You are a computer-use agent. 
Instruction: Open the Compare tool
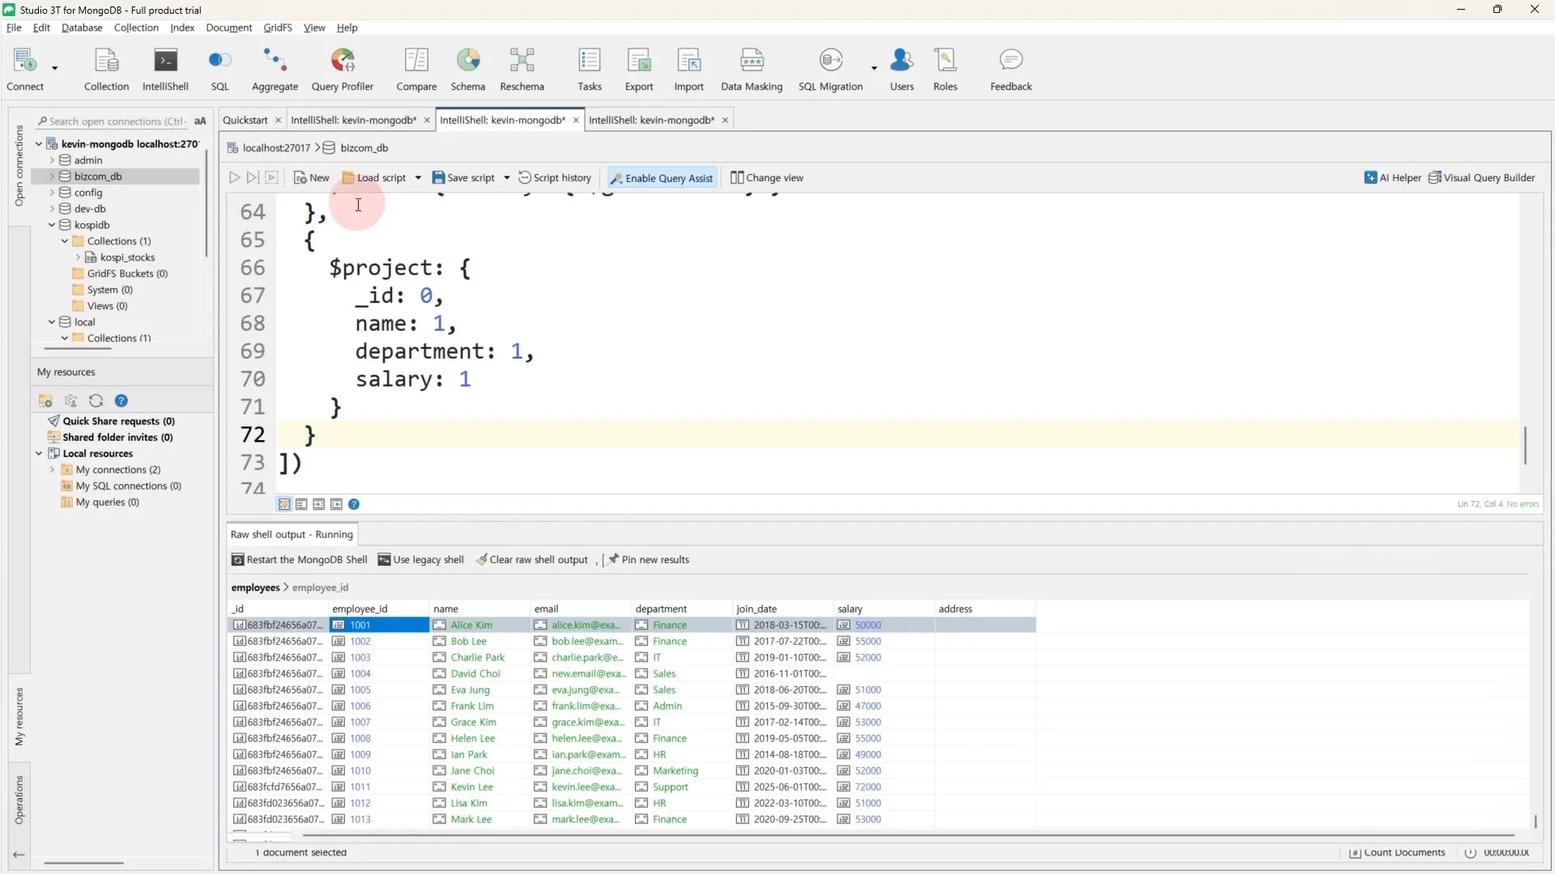point(416,70)
